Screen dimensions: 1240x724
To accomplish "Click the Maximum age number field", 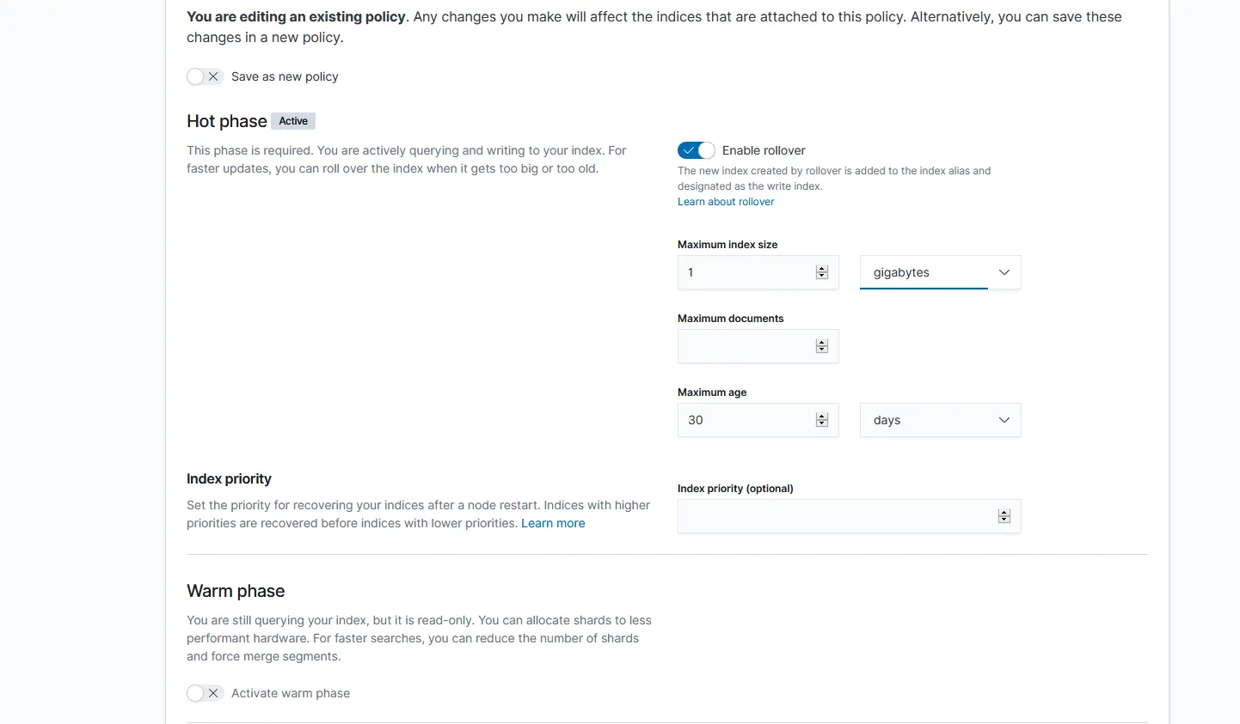I will pyautogui.click(x=745, y=420).
